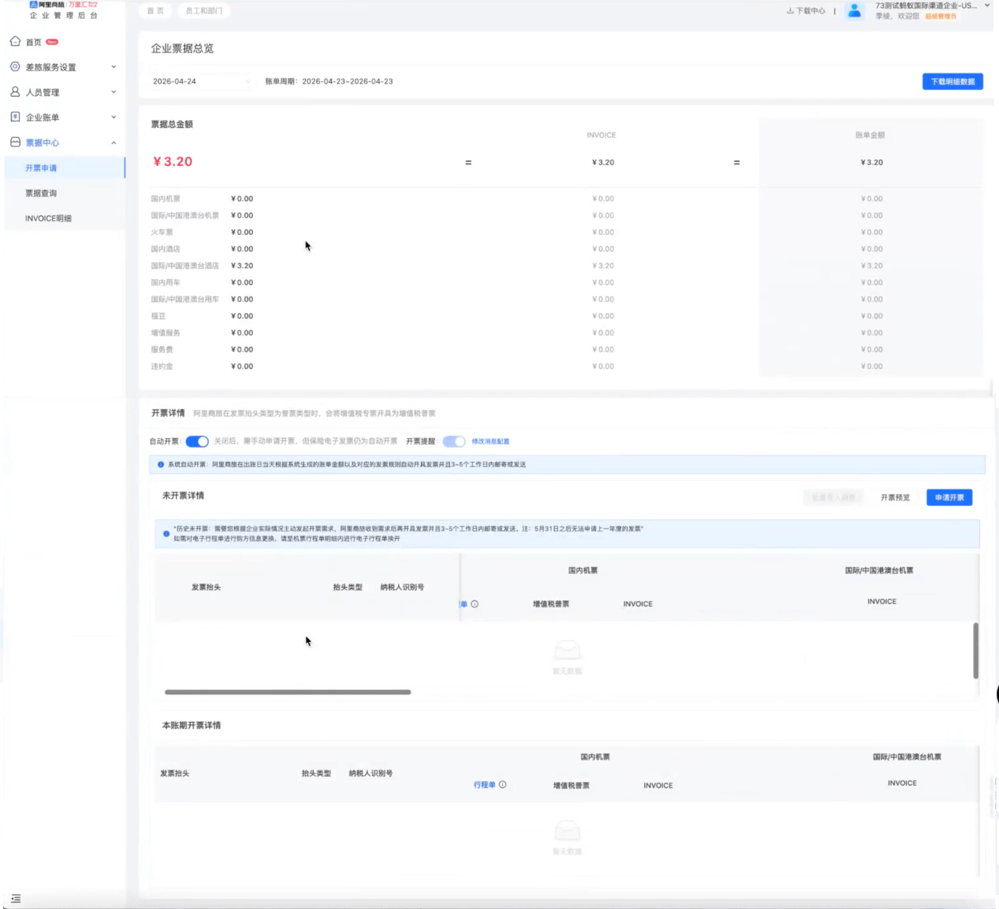This screenshot has width=999, height=909.
Task: Click the personnel management person icon
Action: (x=15, y=92)
